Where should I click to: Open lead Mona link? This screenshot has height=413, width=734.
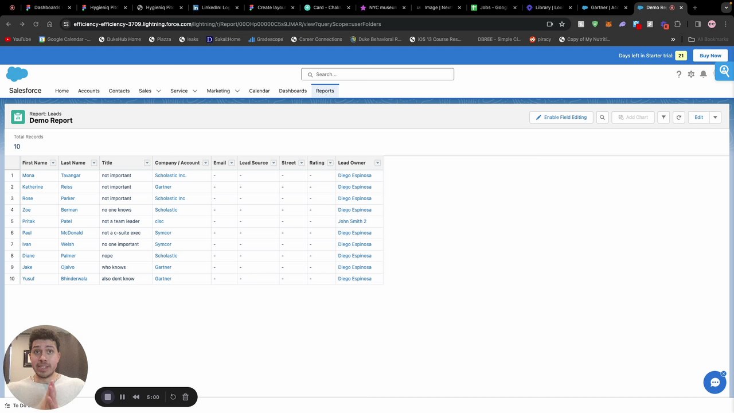(x=28, y=176)
